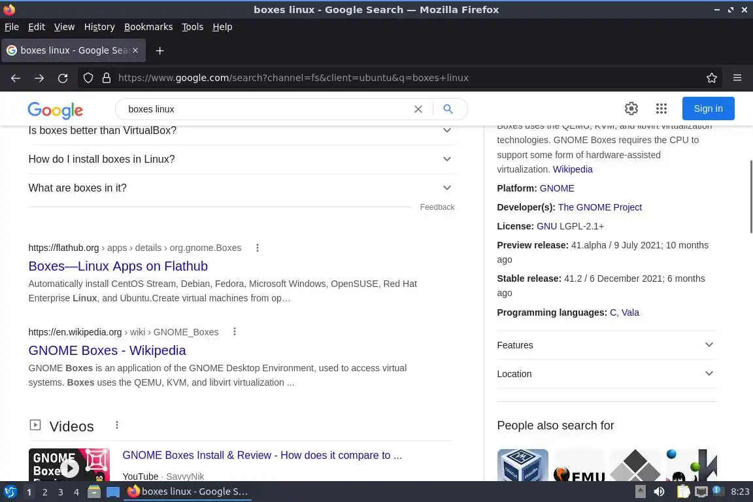Viewport: 753px width, 502px height.
Task: Submit search with magnifier icon
Action: click(448, 109)
